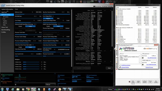
Task: Select All Controls under Manual Tuning
Action: tap(6, 17)
